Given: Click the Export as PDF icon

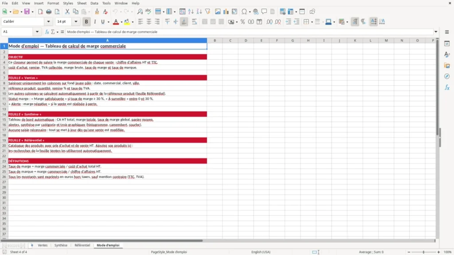Looking at the screenshot, I should coord(40,12).
